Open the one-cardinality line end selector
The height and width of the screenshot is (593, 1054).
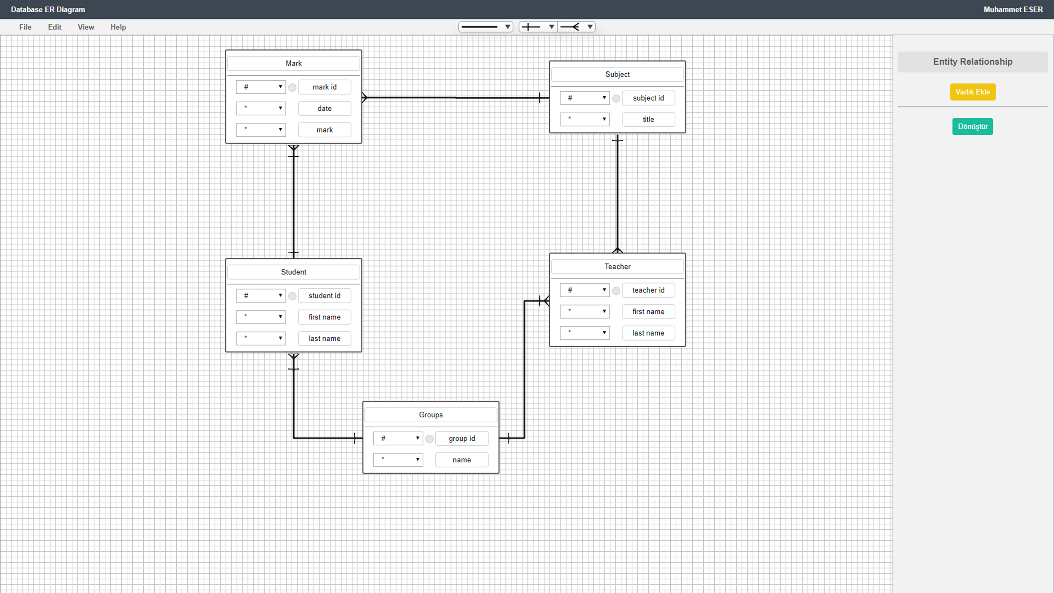click(538, 27)
